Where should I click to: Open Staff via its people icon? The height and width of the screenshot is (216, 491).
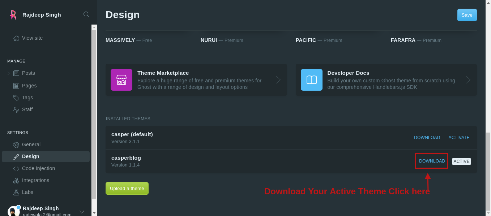pos(16,109)
